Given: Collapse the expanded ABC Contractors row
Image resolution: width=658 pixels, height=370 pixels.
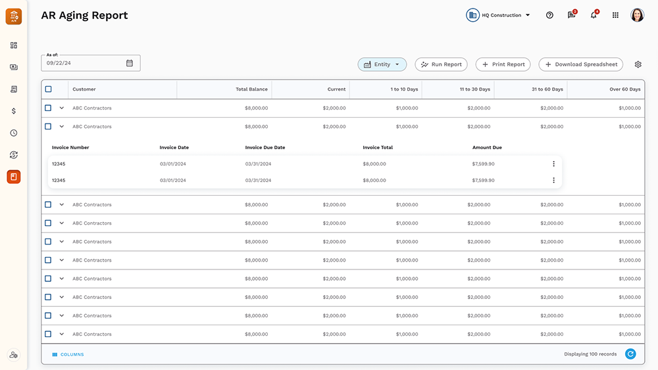Looking at the screenshot, I should pyautogui.click(x=62, y=126).
